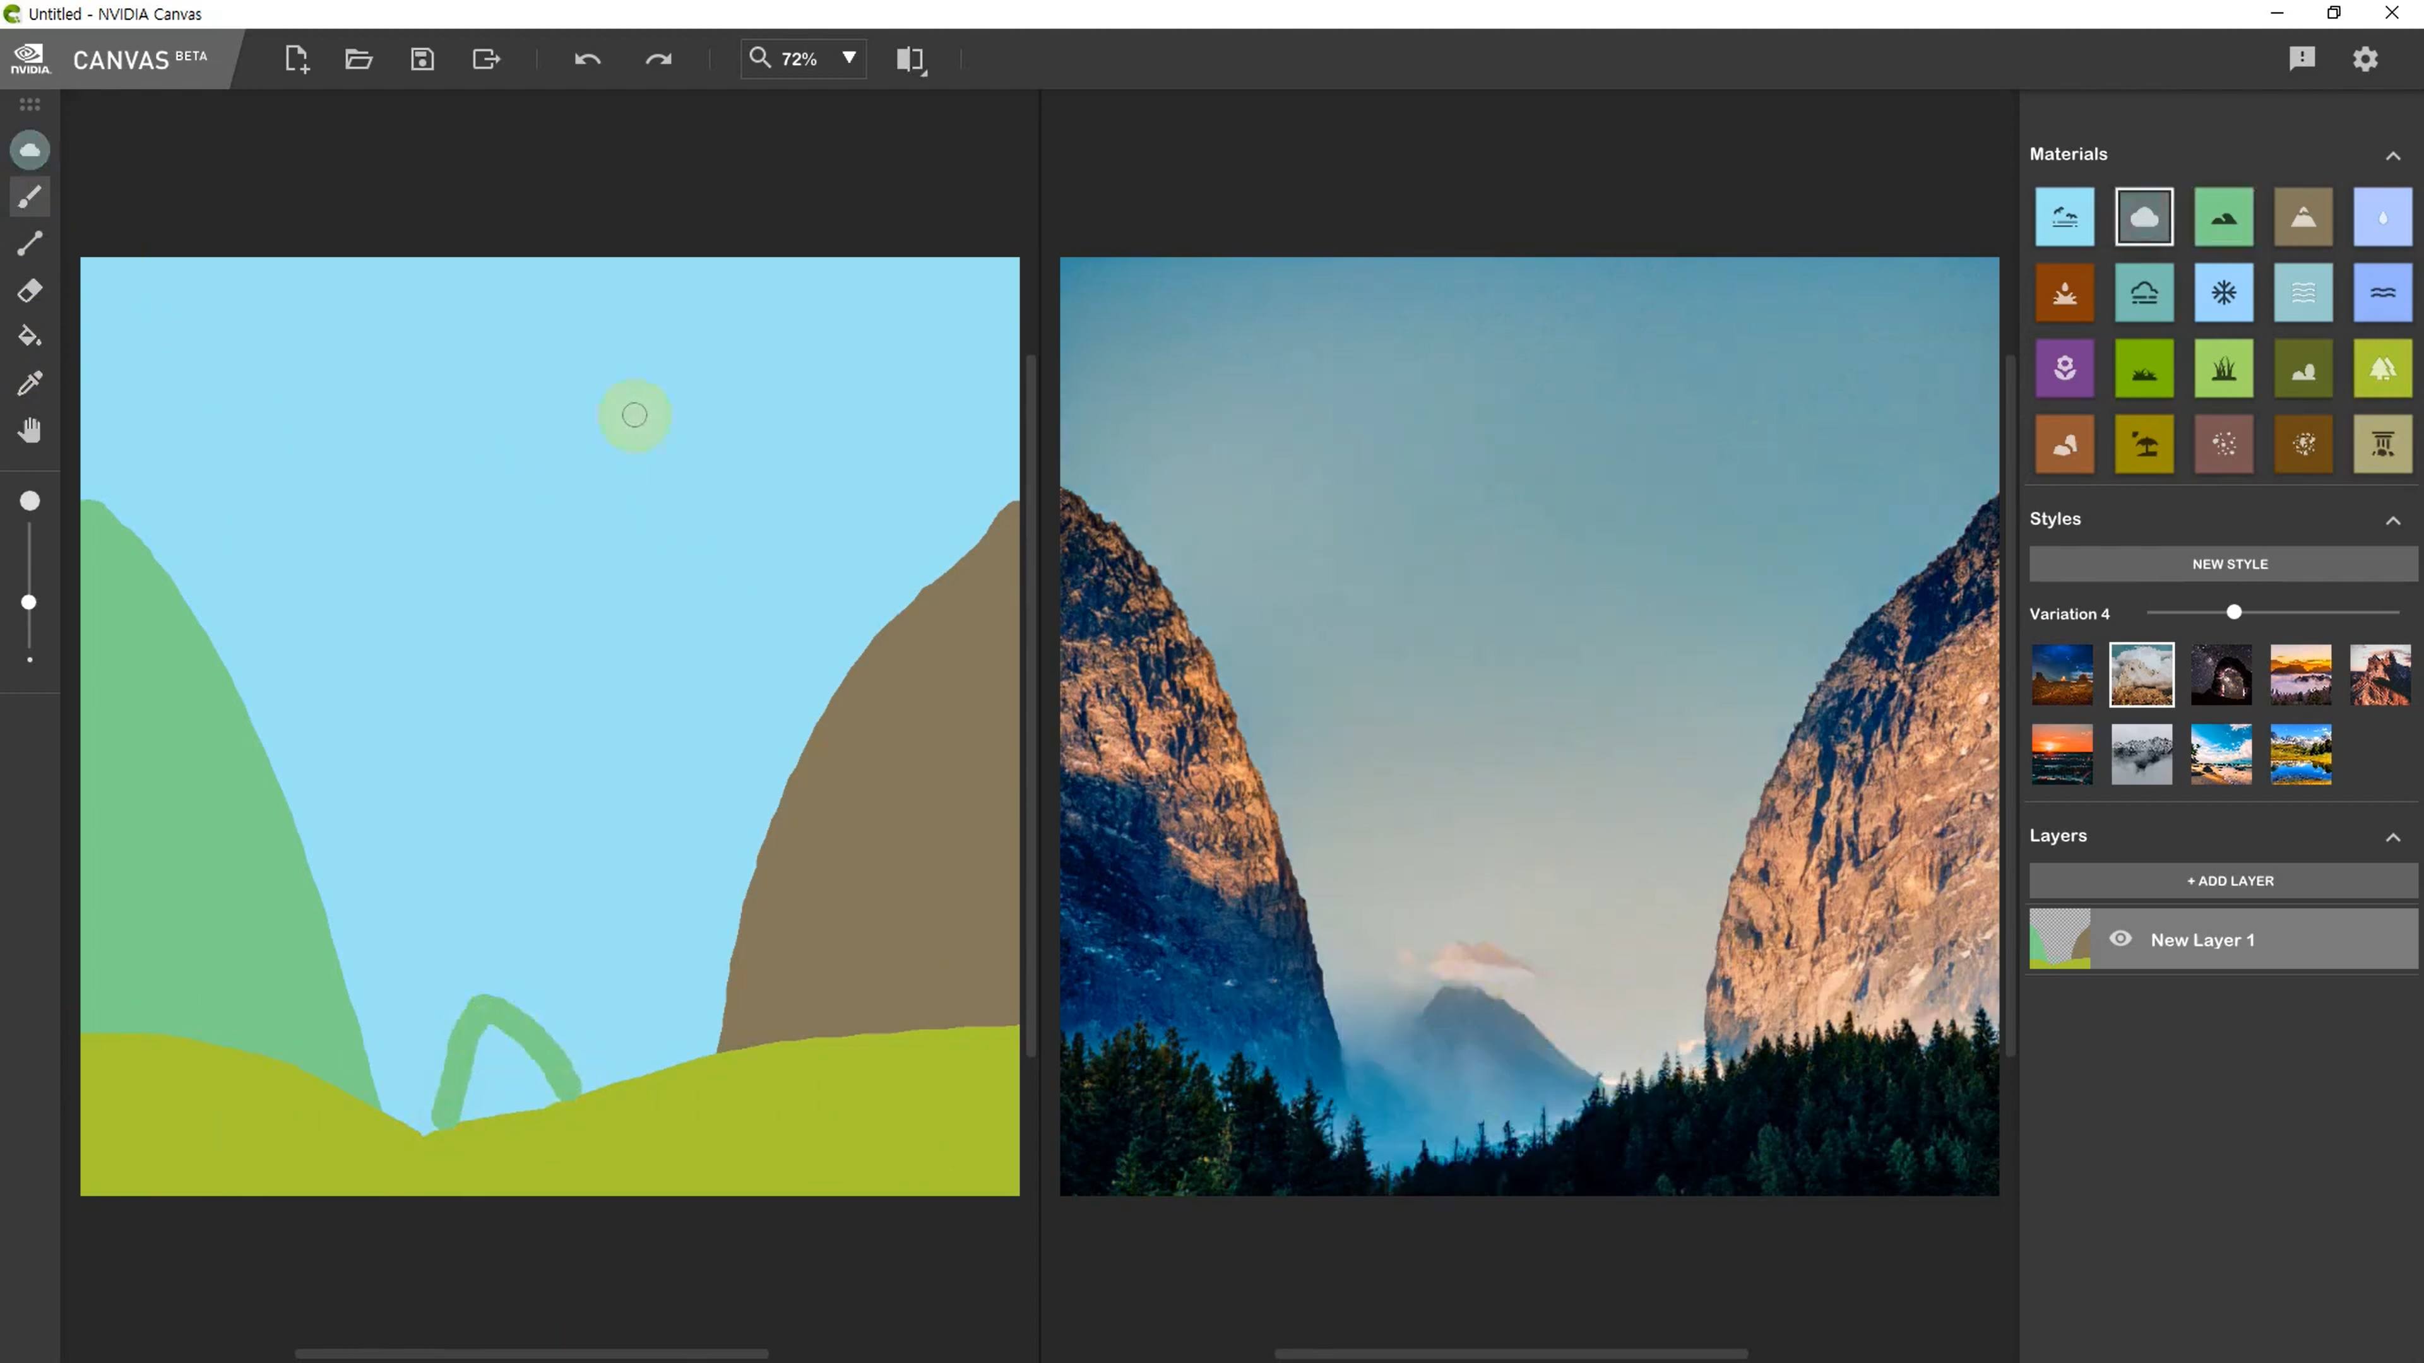Select the Eraser tool

[x=29, y=291]
